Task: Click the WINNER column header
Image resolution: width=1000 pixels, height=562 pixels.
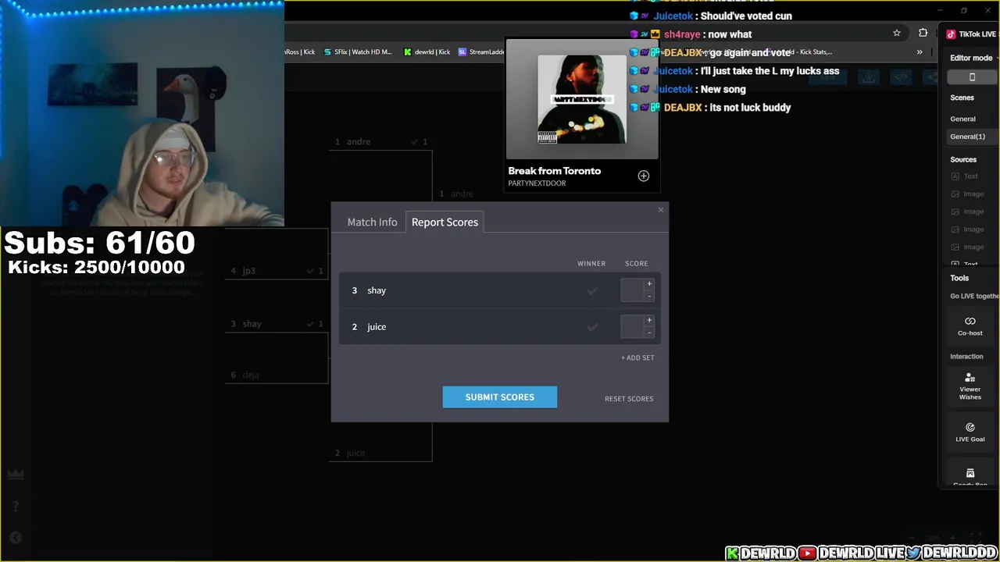Action: [591, 264]
